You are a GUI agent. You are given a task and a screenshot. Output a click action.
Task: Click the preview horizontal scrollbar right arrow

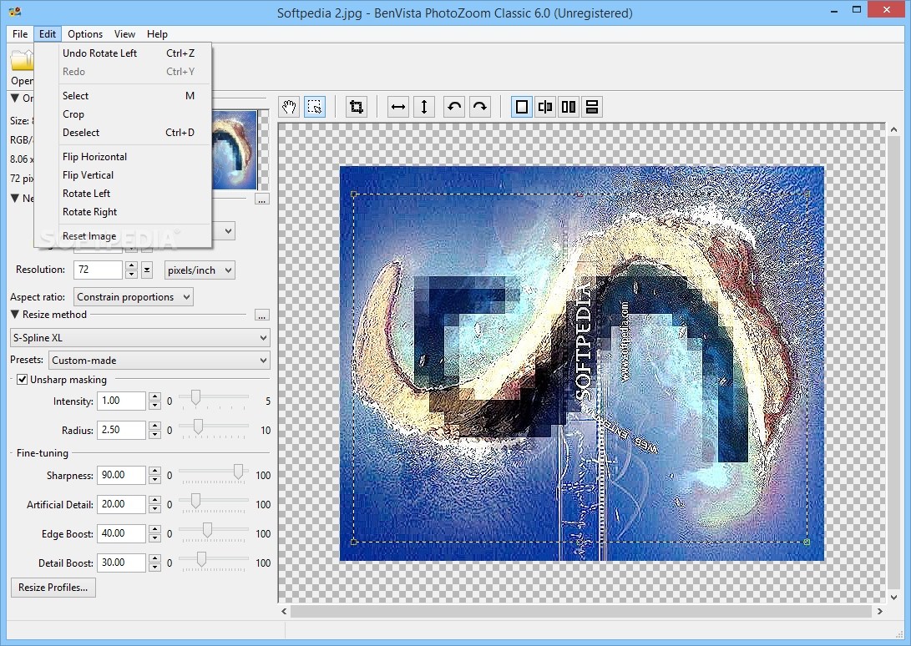pos(879,611)
